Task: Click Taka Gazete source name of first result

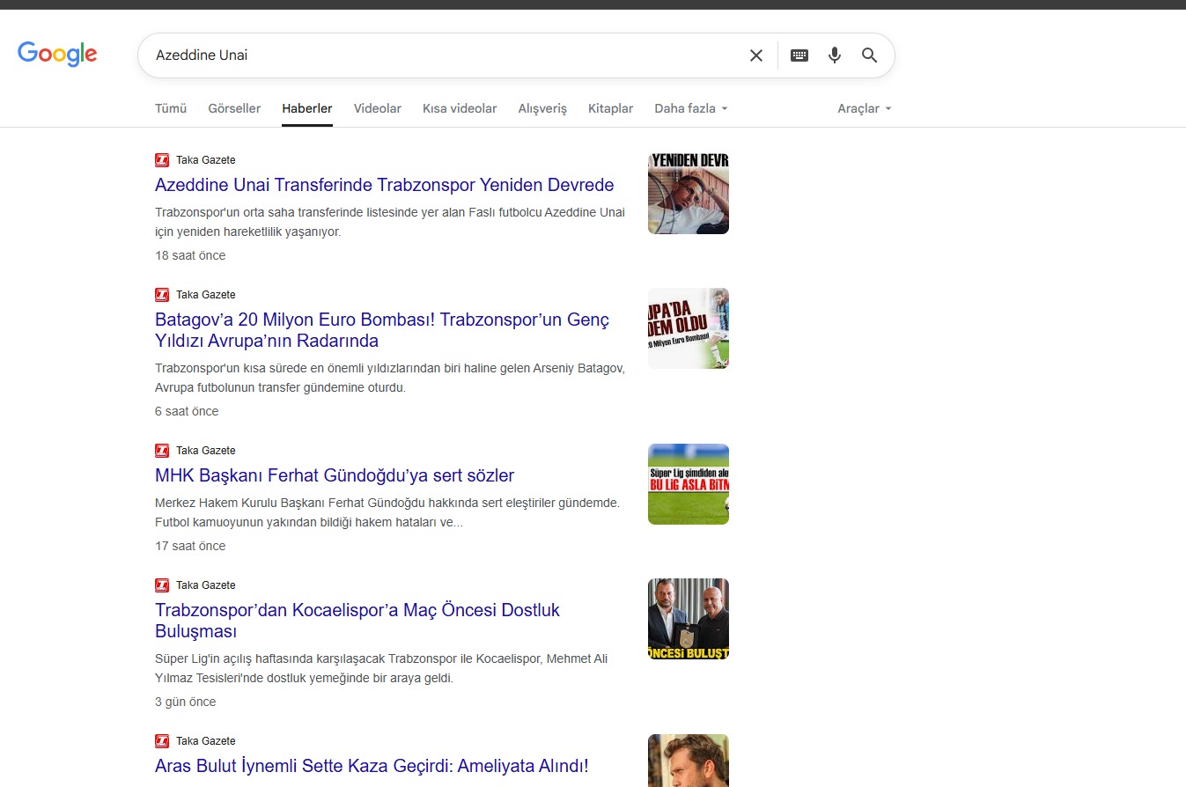Action: tap(206, 160)
